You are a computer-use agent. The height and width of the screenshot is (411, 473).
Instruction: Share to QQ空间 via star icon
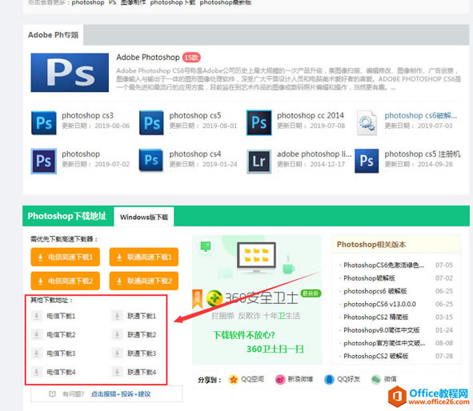point(234,380)
